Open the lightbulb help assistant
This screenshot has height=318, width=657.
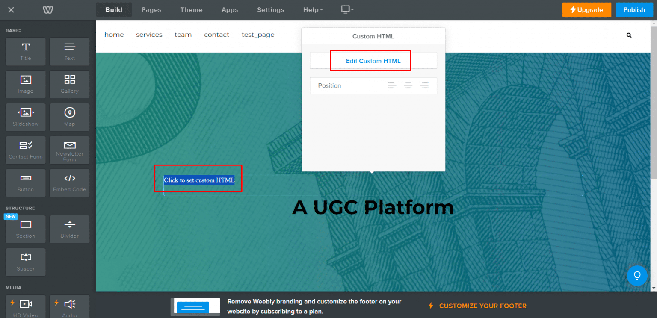tap(637, 276)
